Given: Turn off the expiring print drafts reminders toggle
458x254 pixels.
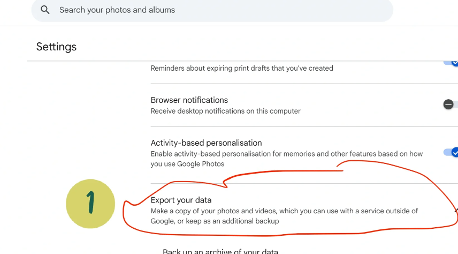Looking at the screenshot, I should pos(451,63).
